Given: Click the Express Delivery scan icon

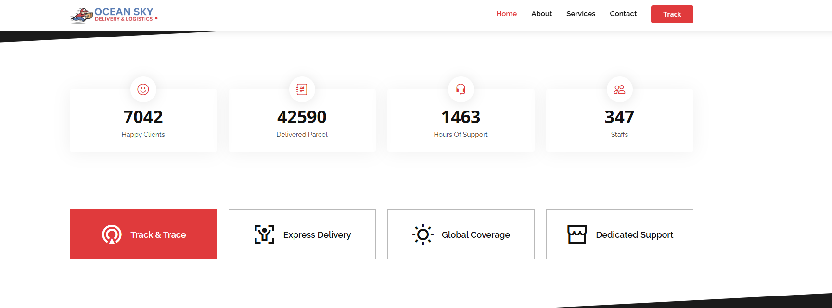Looking at the screenshot, I should tap(264, 234).
